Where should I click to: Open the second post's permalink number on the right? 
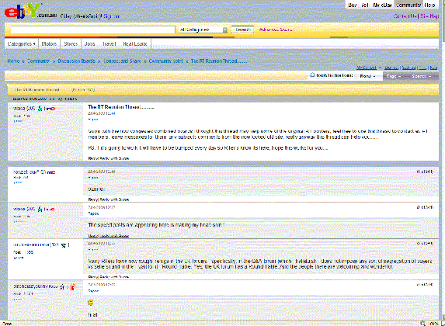(425, 172)
